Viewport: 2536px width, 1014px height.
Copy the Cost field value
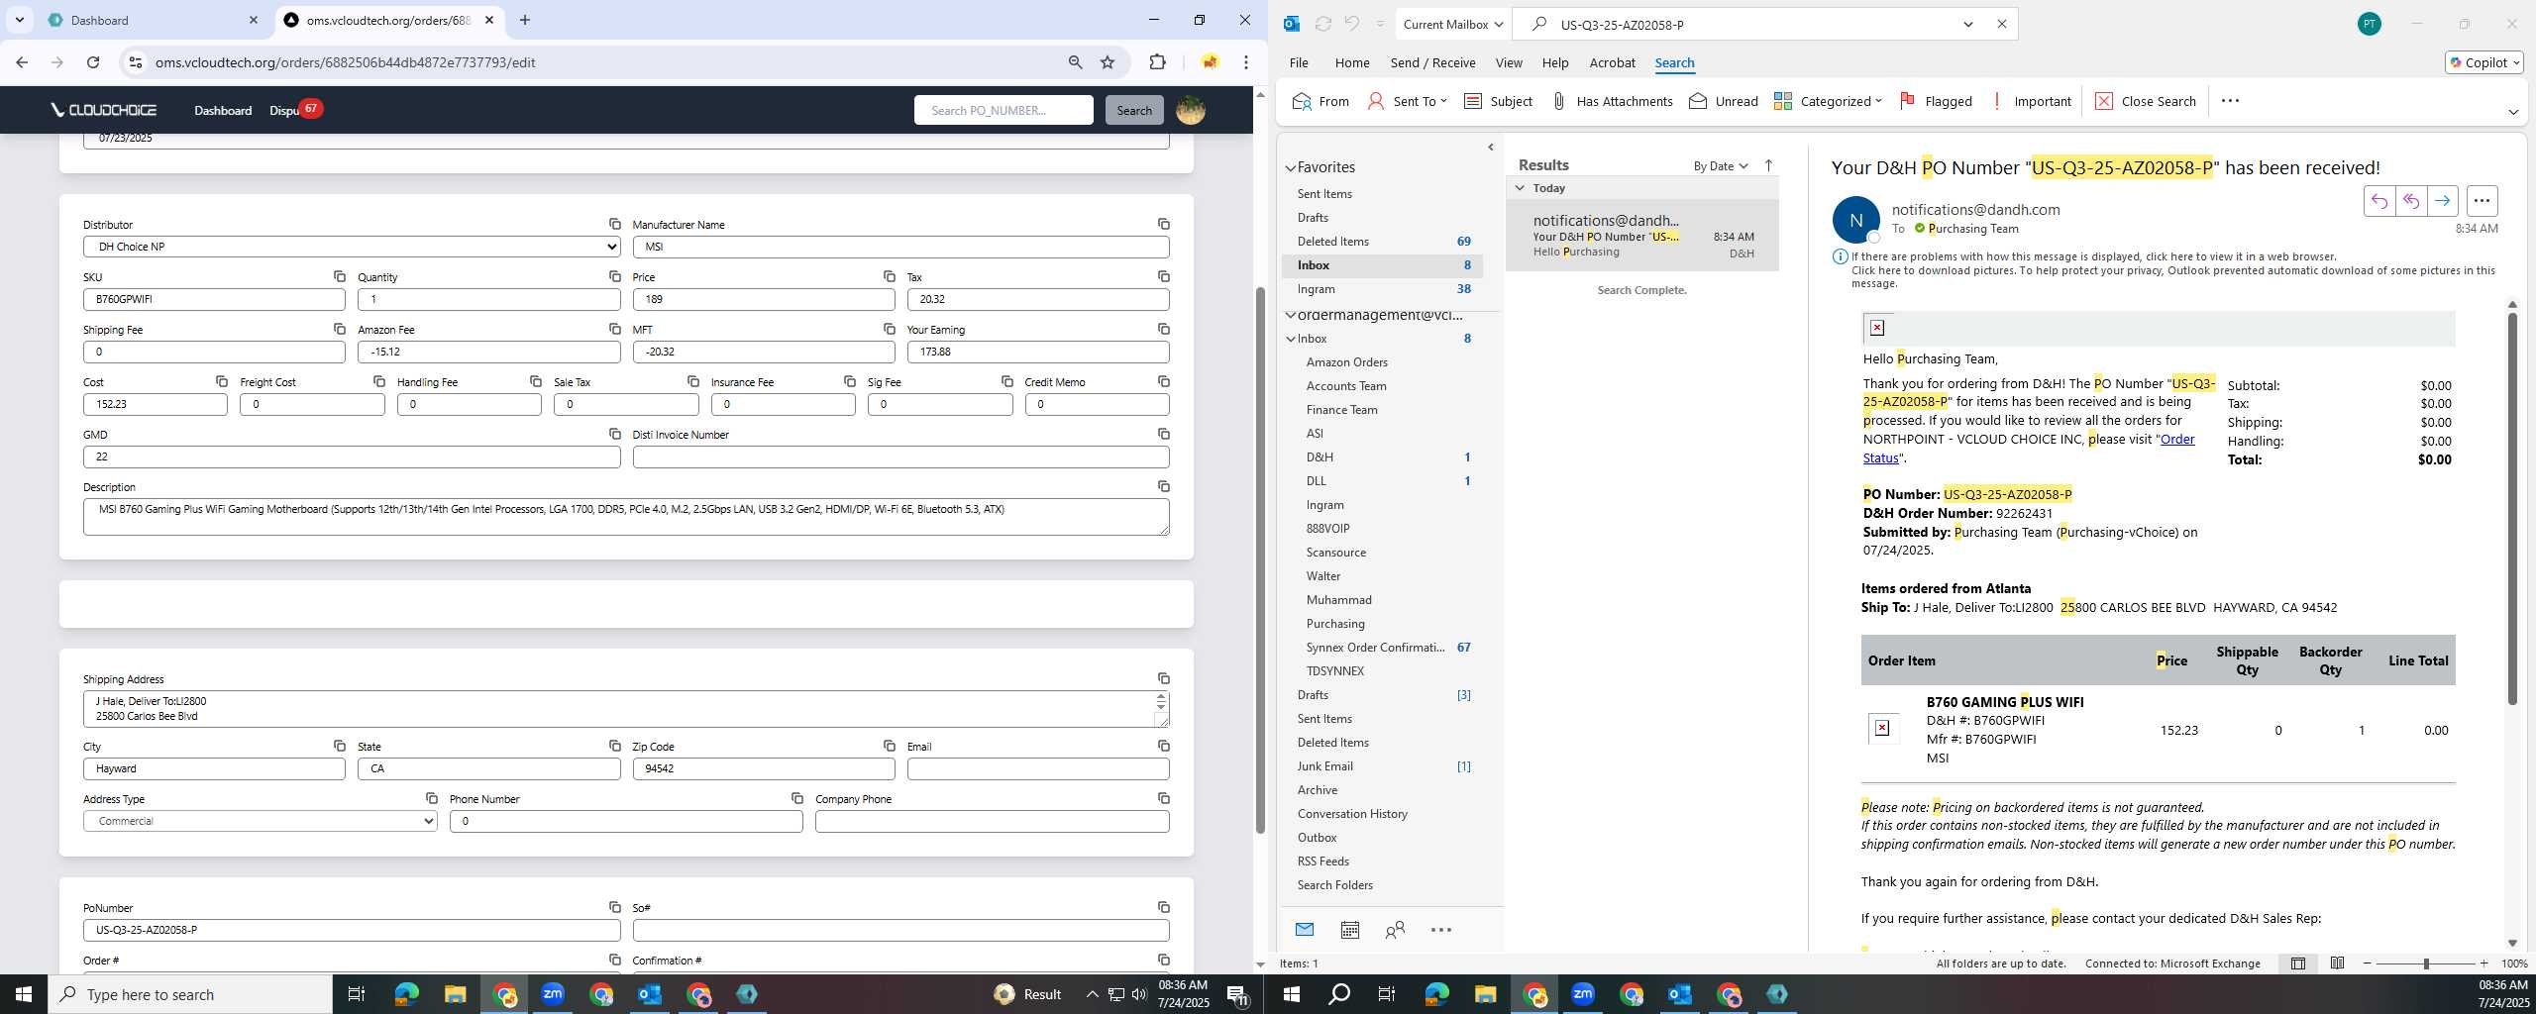222,381
